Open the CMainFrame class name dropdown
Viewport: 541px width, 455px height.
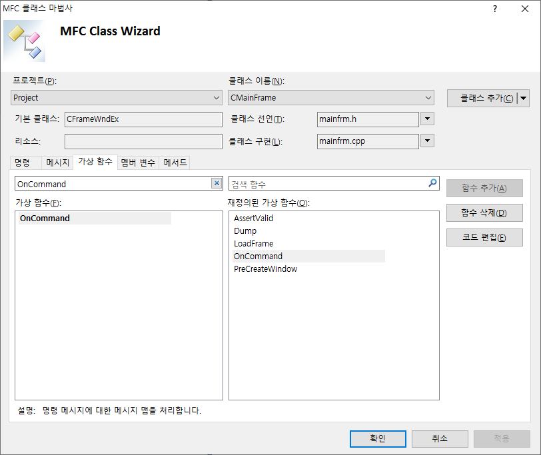coord(331,98)
